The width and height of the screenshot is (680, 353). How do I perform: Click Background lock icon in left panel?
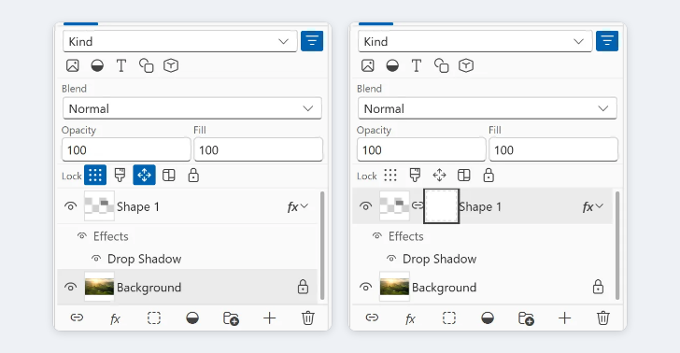pyautogui.click(x=303, y=287)
